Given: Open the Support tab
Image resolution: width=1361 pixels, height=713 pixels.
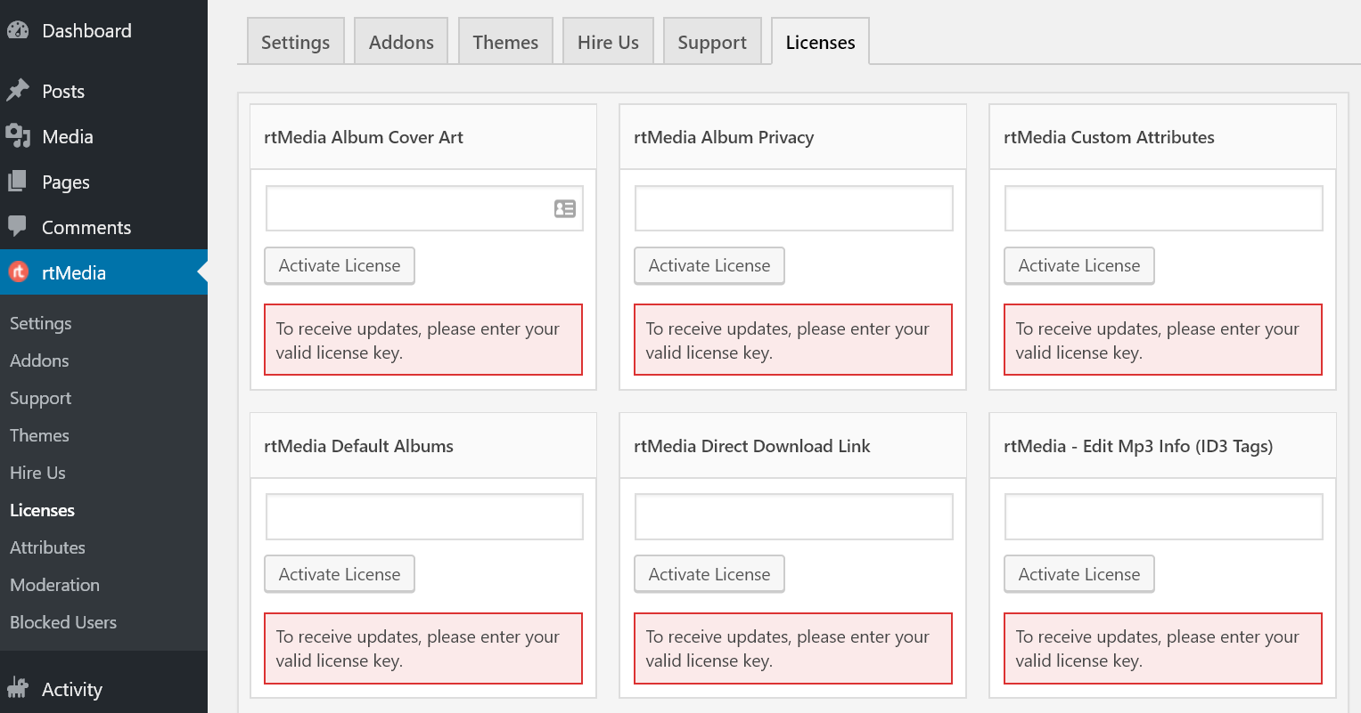Looking at the screenshot, I should 711,41.
